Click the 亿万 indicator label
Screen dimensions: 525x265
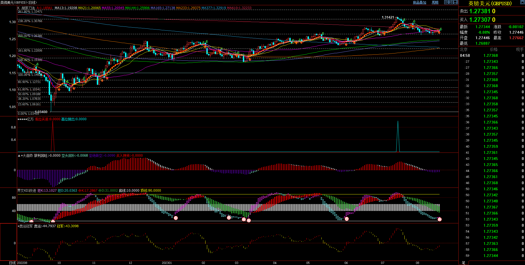pyautogui.click(x=30, y=119)
